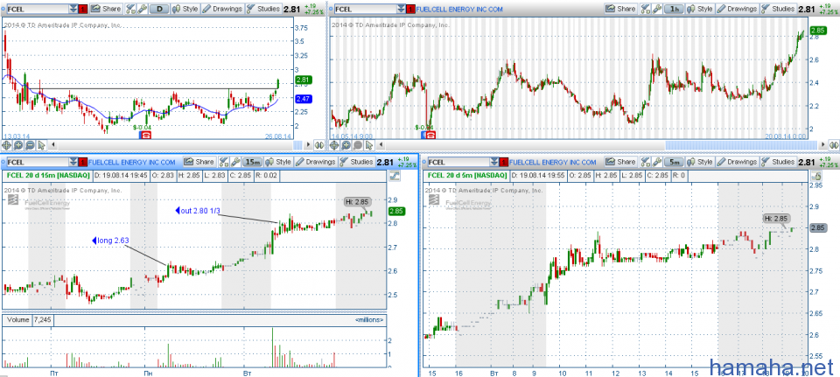
Task: Click the red link badge in the 5m chart
Action: (x=504, y=163)
